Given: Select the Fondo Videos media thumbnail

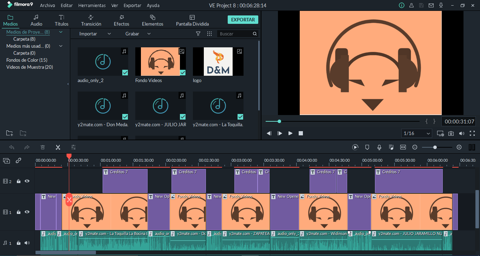Looking at the screenshot, I should (x=160, y=61).
